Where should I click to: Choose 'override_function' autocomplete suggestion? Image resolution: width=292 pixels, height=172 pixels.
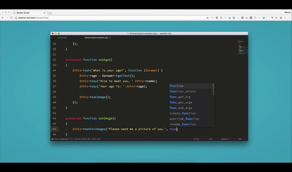coord(191,119)
